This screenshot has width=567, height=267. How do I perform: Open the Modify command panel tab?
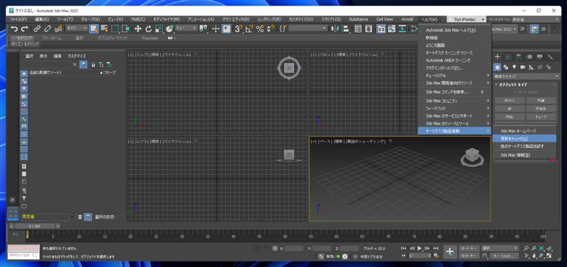[x=508, y=57]
